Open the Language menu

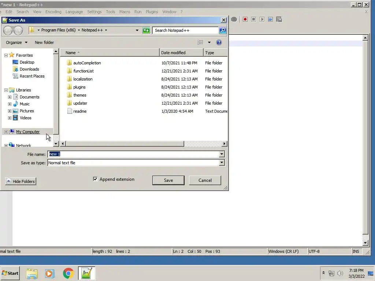tap(74, 12)
